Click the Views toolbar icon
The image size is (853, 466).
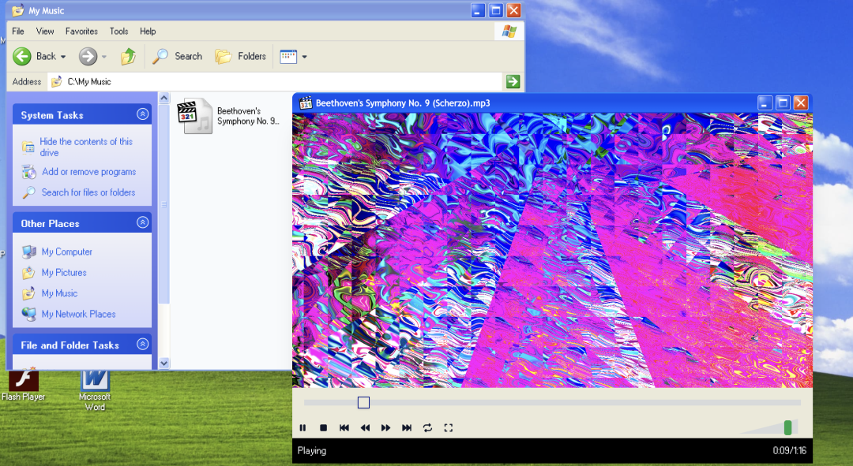pos(288,57)
